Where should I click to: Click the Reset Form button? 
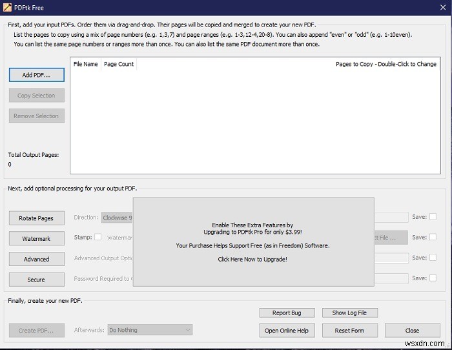tap(350, 331)
